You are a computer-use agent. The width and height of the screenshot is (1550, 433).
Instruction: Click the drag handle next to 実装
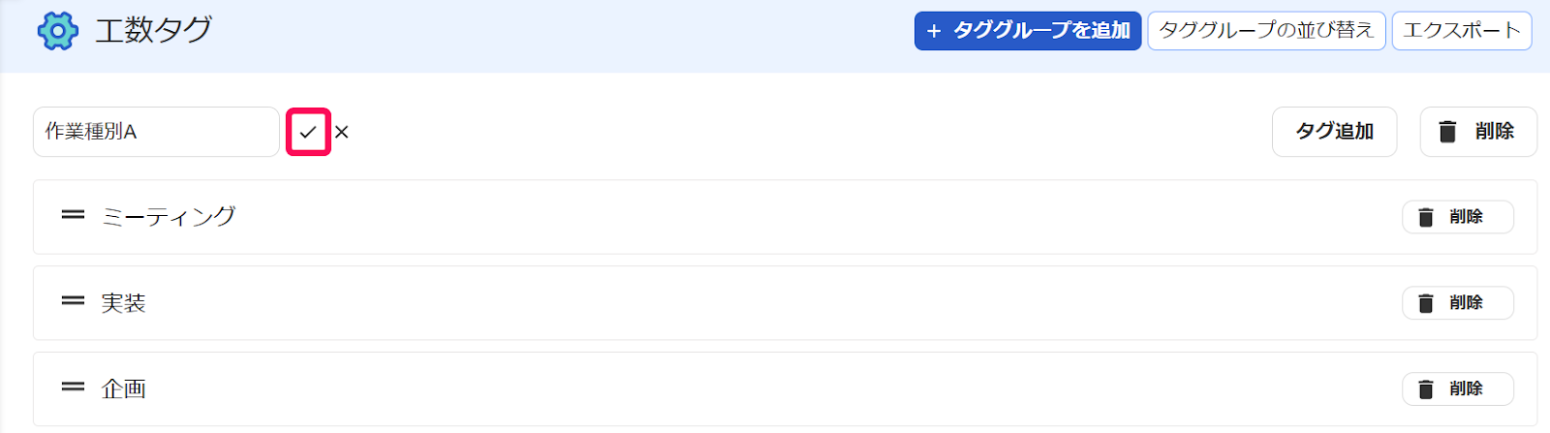tap(73, 301)
